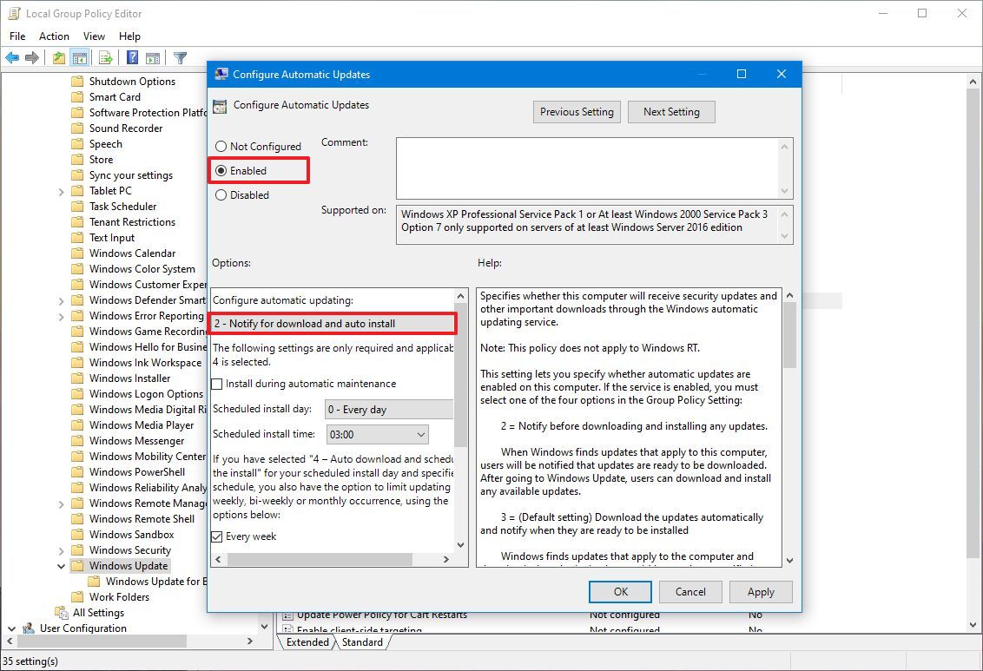This screenshot has height=671, width=983.
Task: Enable Install during automatic maintenance checkbox
Action: tap(215, 383)
